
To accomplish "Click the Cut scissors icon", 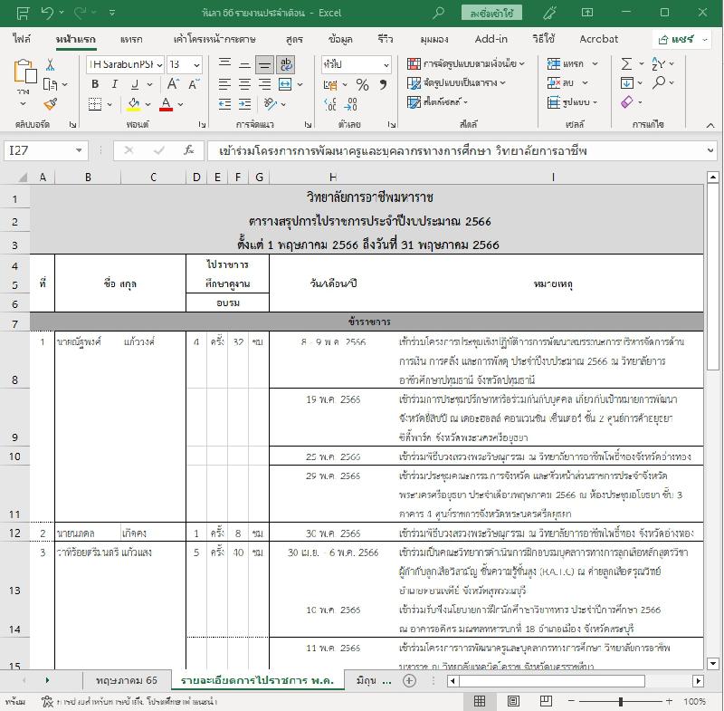I will point(51,64).
